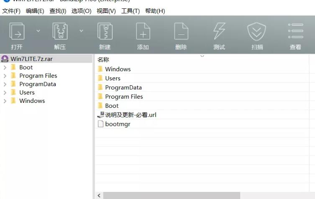Viewport: 315px width, 199px height.
Task: Open the 编辑(E) menu
Action: click(x=35, y=11)
